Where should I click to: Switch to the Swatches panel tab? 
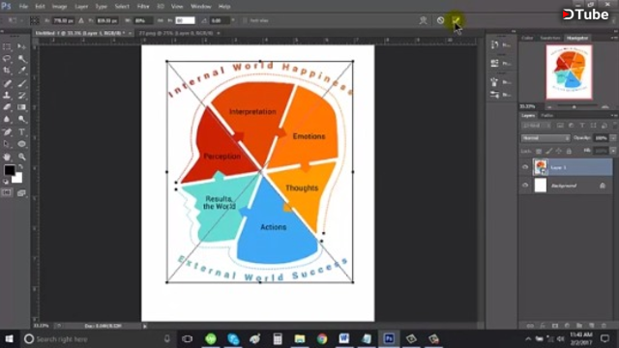pyautogui.click(x=550, y=38)
